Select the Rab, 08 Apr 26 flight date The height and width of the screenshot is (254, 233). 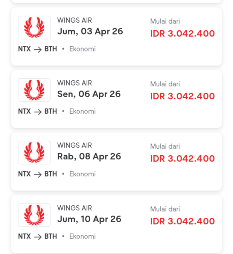point(89,156)
